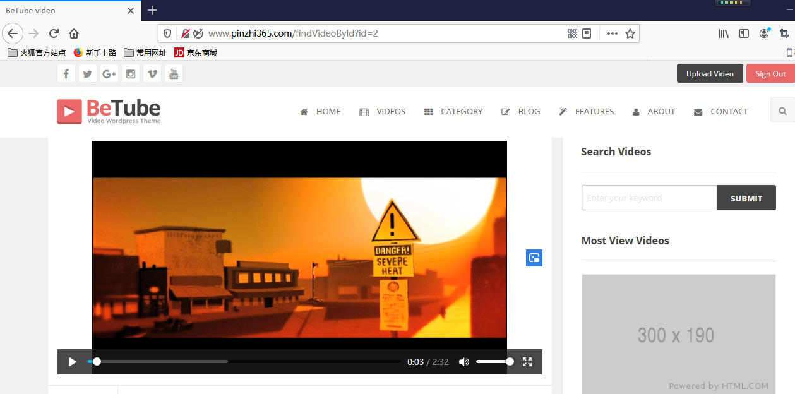Click the picture-in-picture video icon
The image size is (795, 394).
point(534,258)
